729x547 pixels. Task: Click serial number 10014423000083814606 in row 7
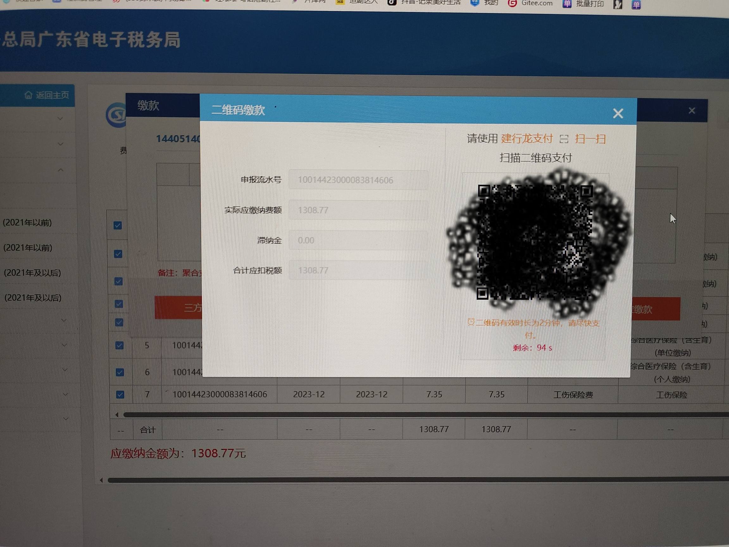click(x=220, y=394)
